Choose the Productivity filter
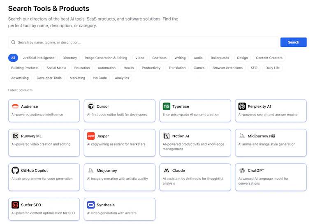The height and width of the screenshot is (224, 329). [x=151, y=68]
